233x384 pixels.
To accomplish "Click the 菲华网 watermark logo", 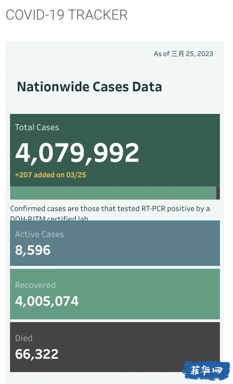I will [206, 371].
